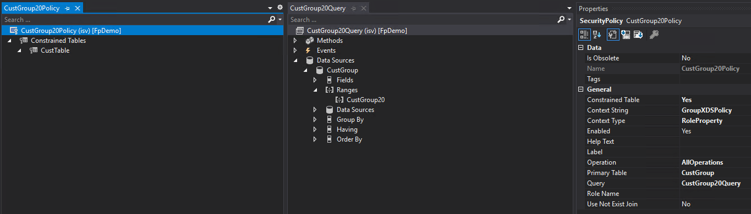Select CustTable under Constrained Tables

[x=55, y=50]
